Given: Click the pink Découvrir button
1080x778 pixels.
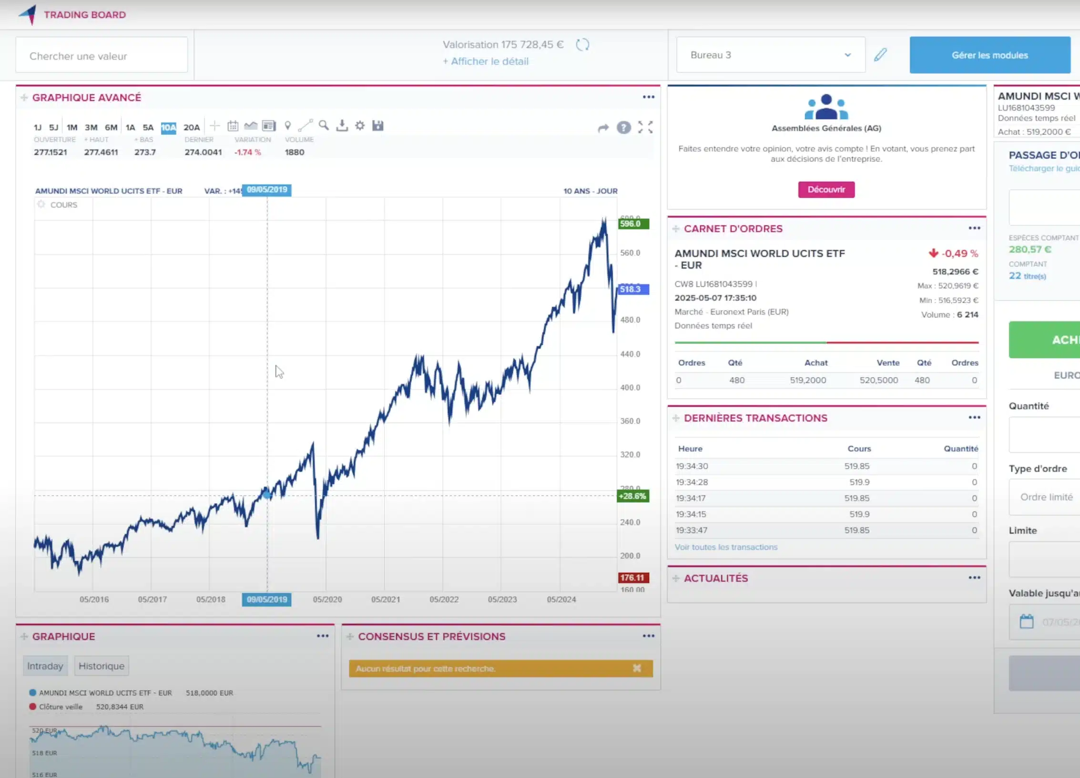Looking at the screenshot, I should tap(826, 190).
